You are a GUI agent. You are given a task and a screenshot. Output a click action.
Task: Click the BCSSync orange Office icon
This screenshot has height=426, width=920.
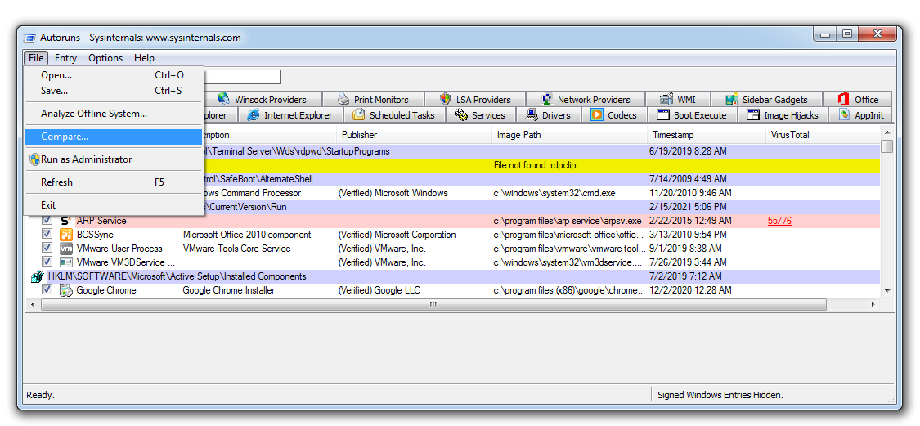pos(66,235)
